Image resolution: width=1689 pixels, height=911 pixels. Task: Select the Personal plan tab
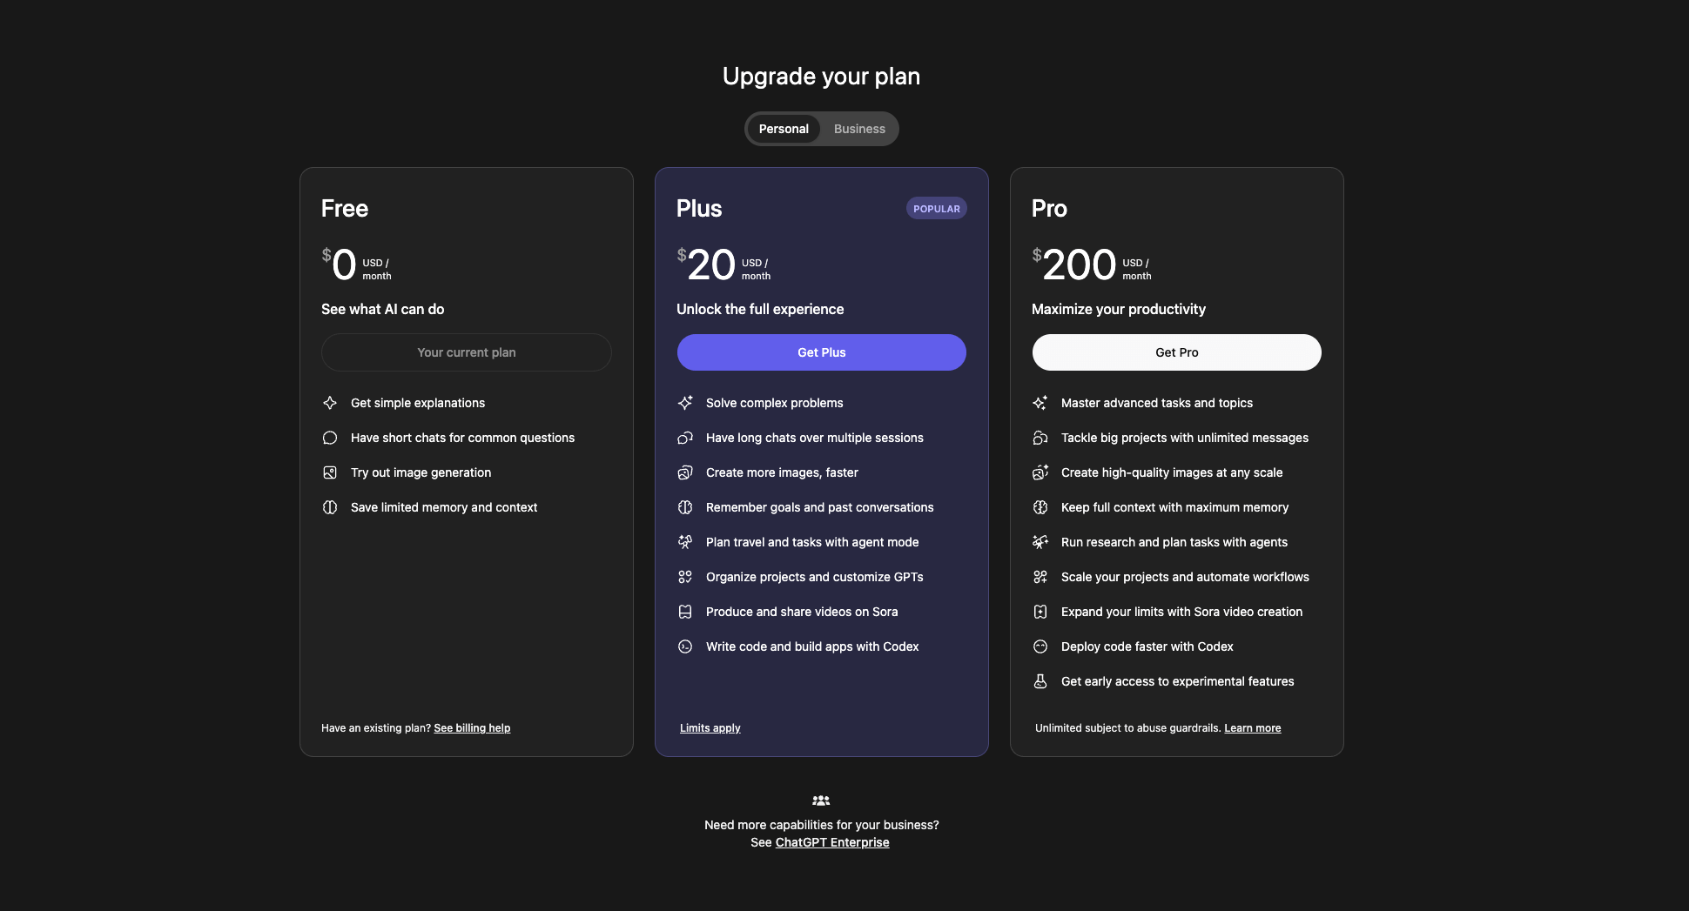tap(783, 128)
